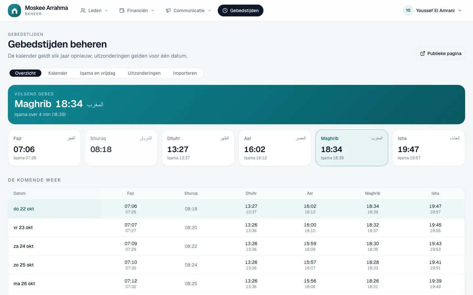Screen dimensions: 473x295
Task: Open the Importeren tab
Action: 185,73
